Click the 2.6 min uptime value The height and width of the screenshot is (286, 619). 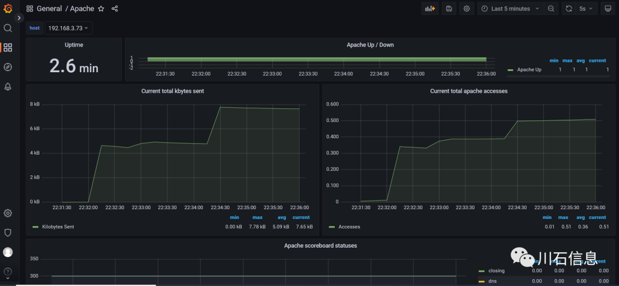(74, 65)
